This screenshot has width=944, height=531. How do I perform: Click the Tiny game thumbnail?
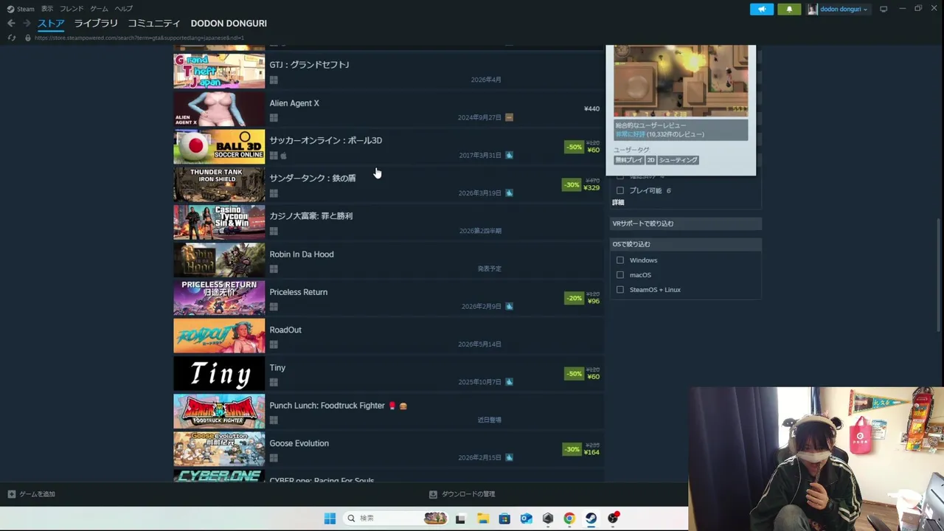(219, 374)
